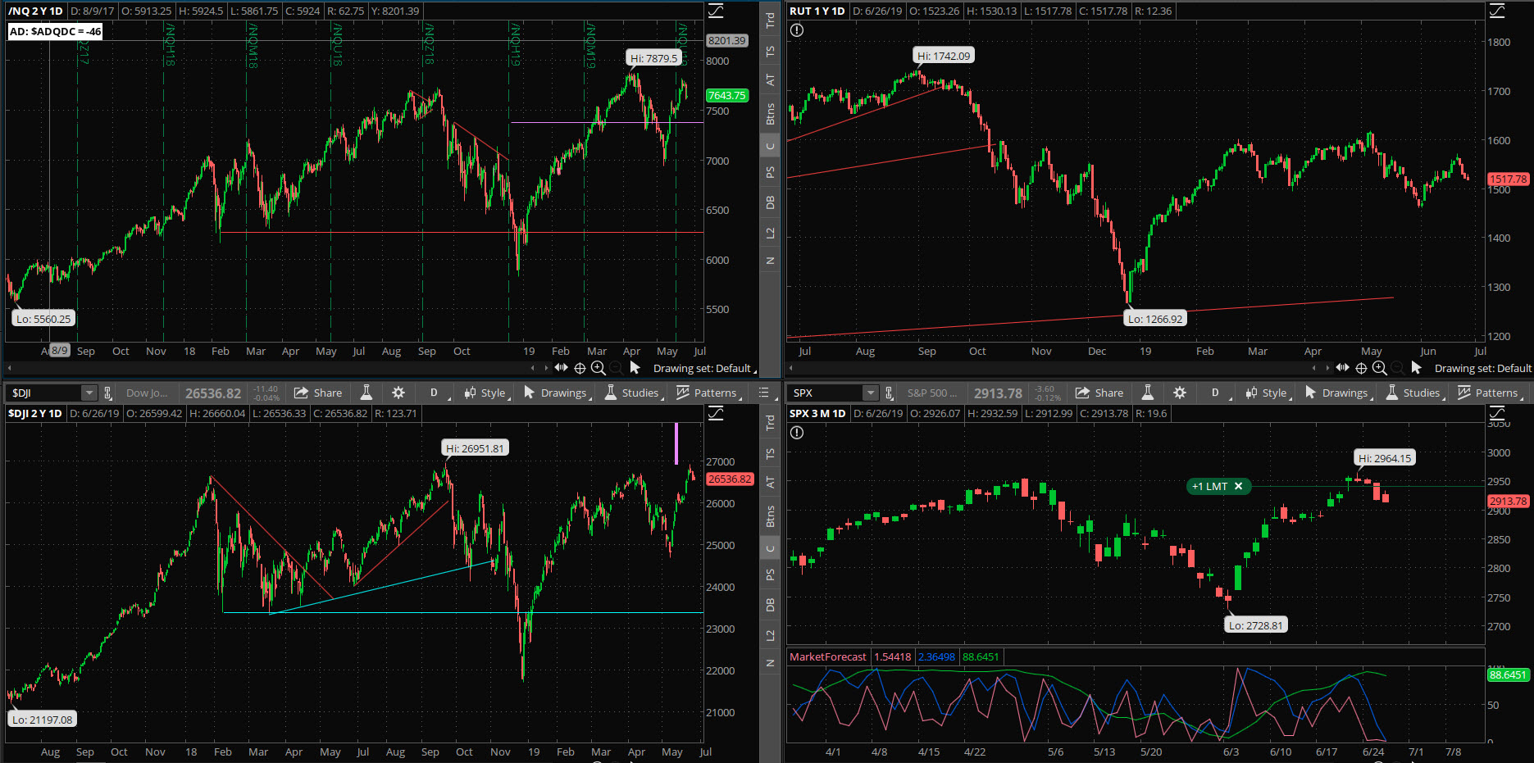This screenshot has height=763, width=1534.
Task: Click the flask icon in $DJI toolbar
Action: (366, 393)
